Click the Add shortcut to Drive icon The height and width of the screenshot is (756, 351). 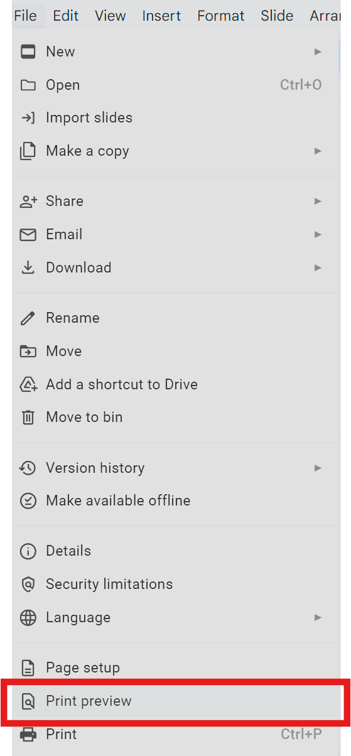(28, 384)
